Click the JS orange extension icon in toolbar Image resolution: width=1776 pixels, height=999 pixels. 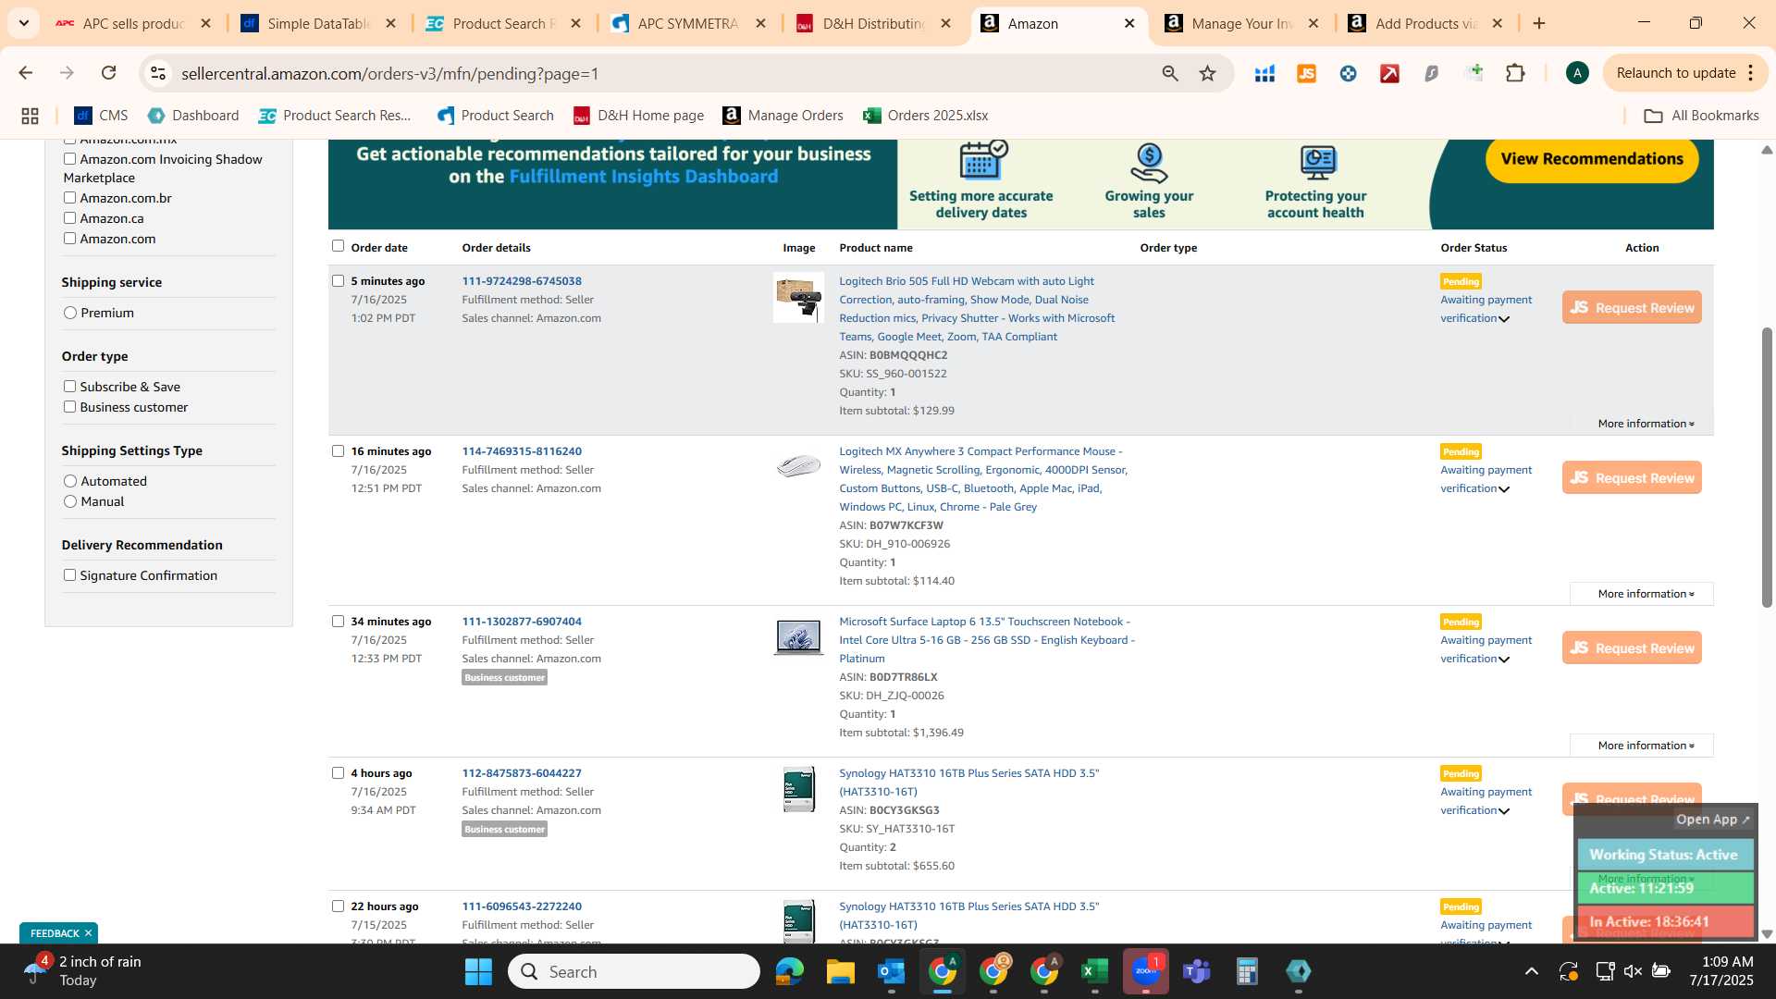click(1306, 73)
